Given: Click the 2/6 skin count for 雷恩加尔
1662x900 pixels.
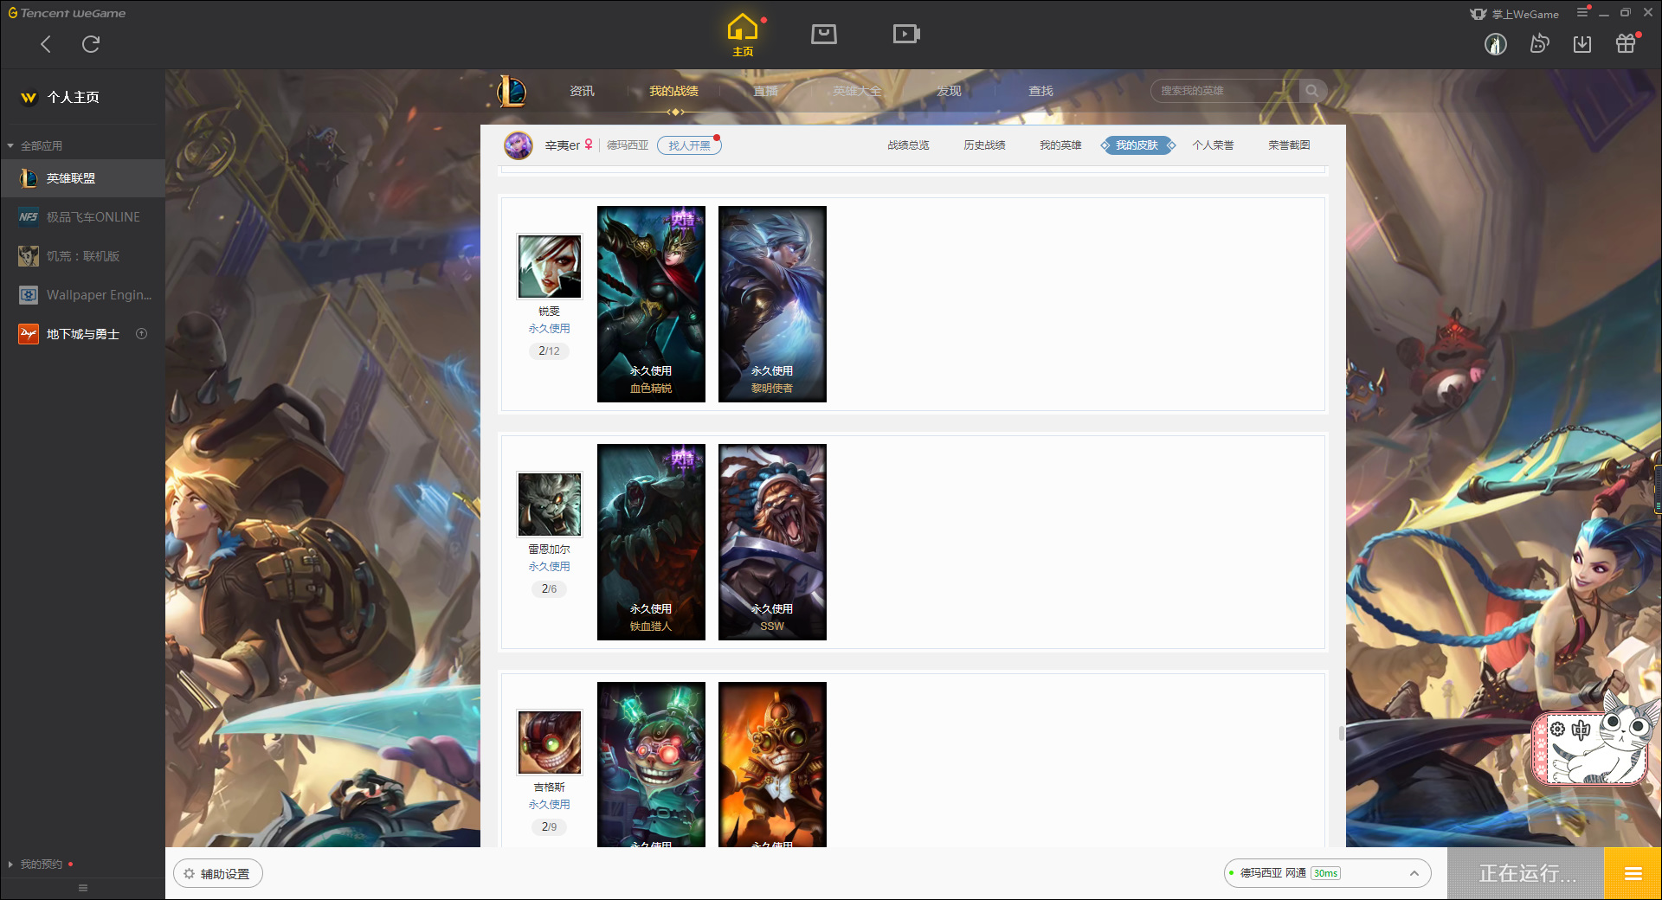Looking at the screenshot, I should point(549,588).
